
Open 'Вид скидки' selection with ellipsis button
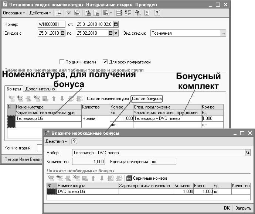[223, 33]
